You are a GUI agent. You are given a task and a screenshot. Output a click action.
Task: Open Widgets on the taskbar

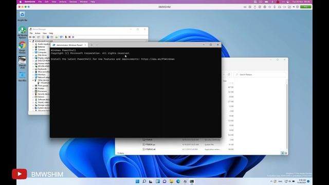[x=158, y=181]
